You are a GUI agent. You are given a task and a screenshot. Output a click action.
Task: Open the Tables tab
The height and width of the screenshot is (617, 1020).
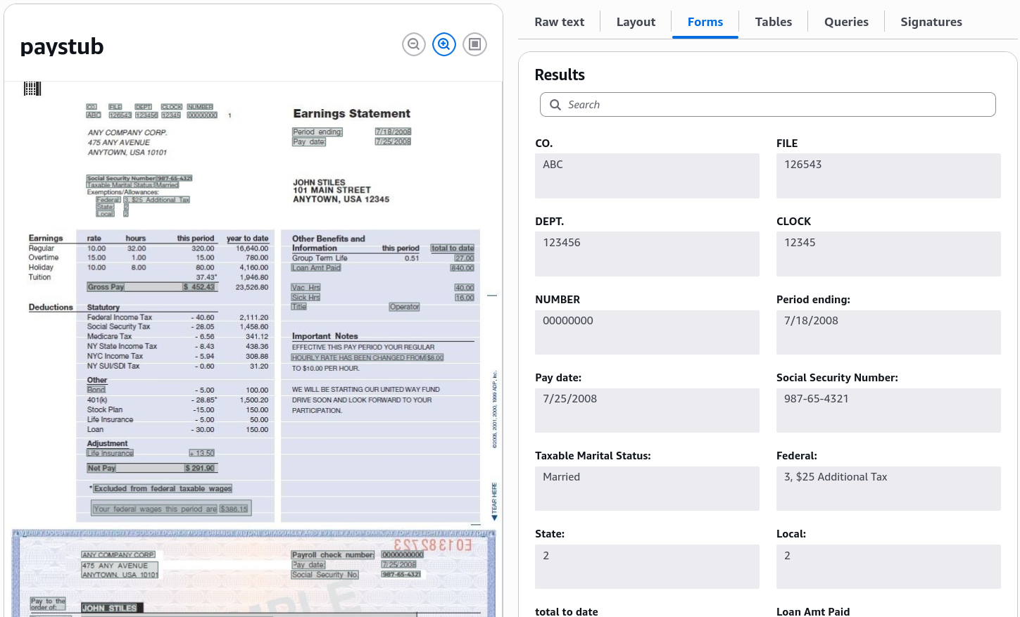coord(774,22)
